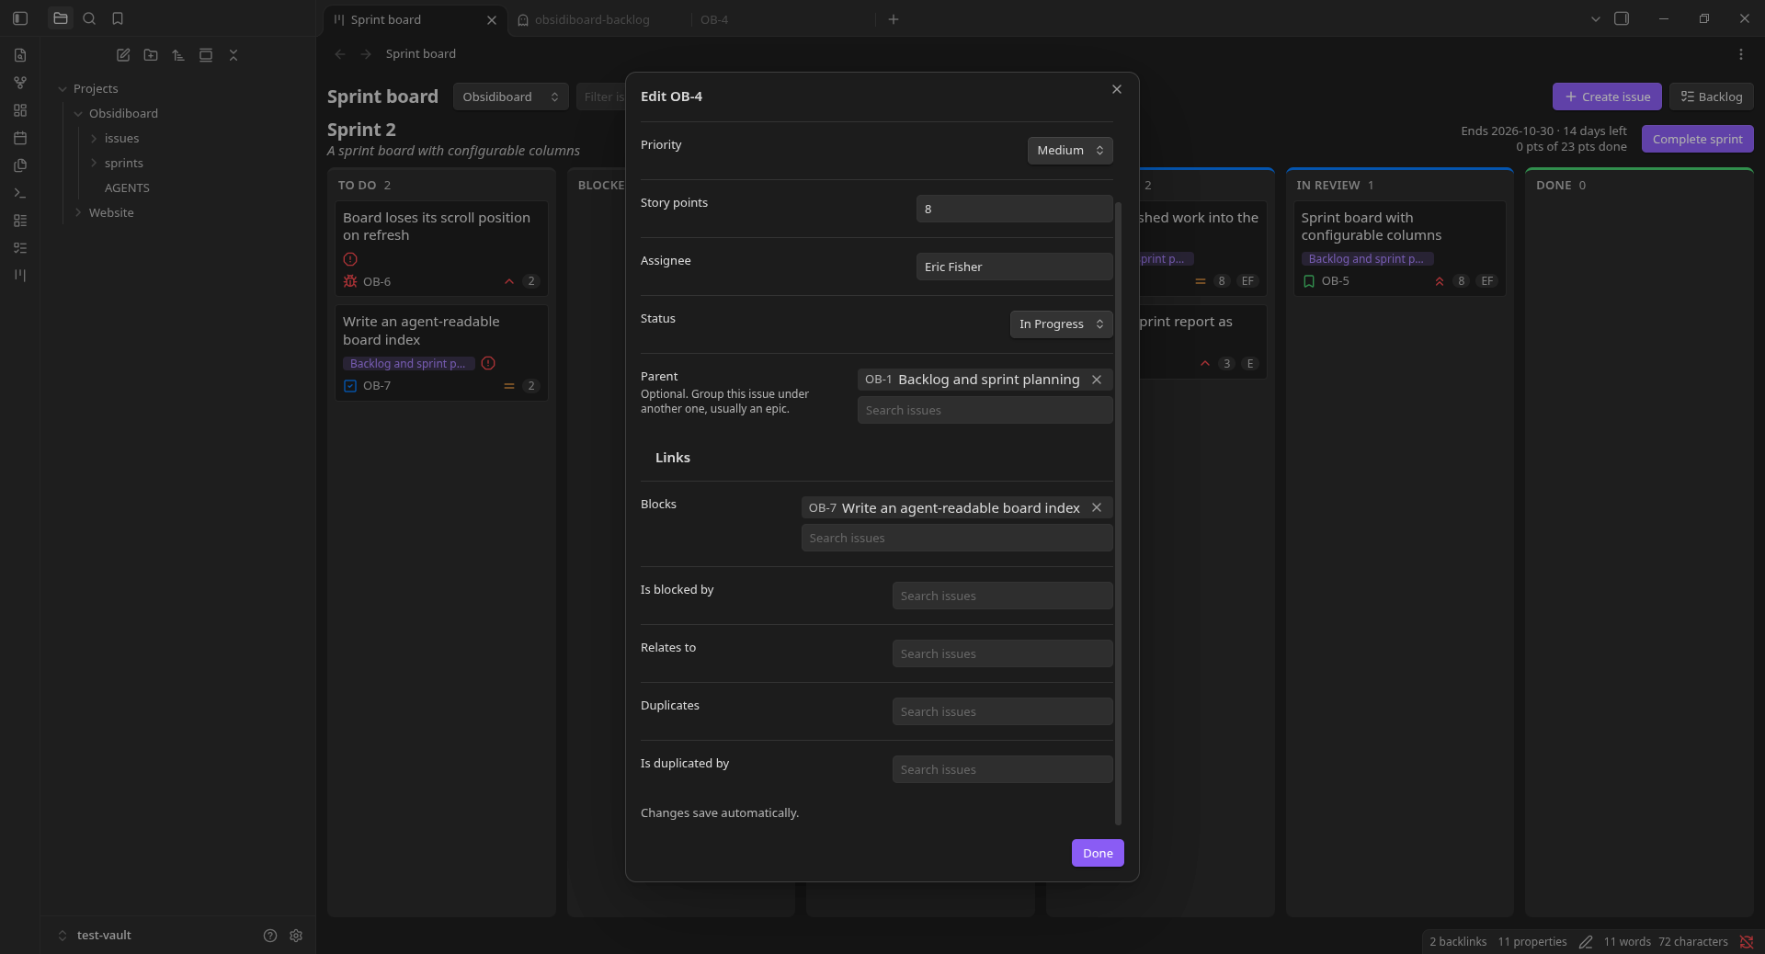Open the more options menu for Sprint board
The image size is (1765, 954).
1741,54
